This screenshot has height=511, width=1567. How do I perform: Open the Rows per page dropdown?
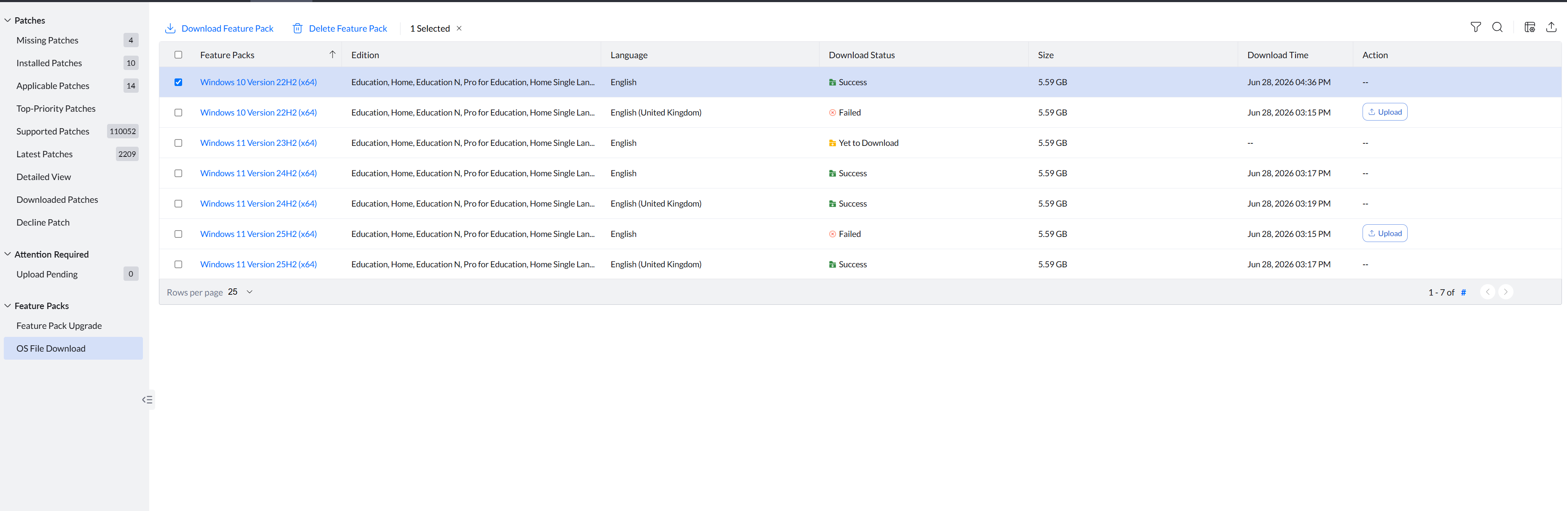(240, 292)
